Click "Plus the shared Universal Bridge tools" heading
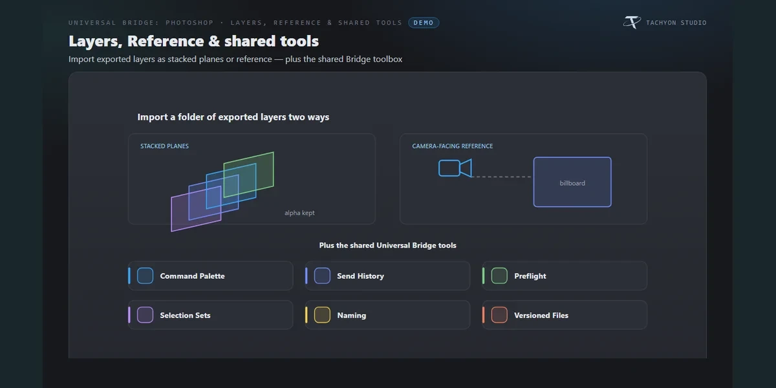The width and height of the screenshot is (776, 388). click(388, 246)
